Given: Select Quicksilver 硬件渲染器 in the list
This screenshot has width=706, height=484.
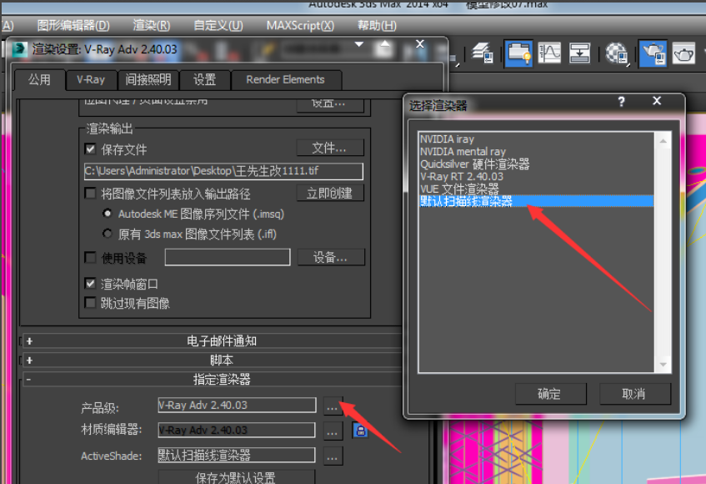Looking at the screenshot, I should tap(536, 164).
